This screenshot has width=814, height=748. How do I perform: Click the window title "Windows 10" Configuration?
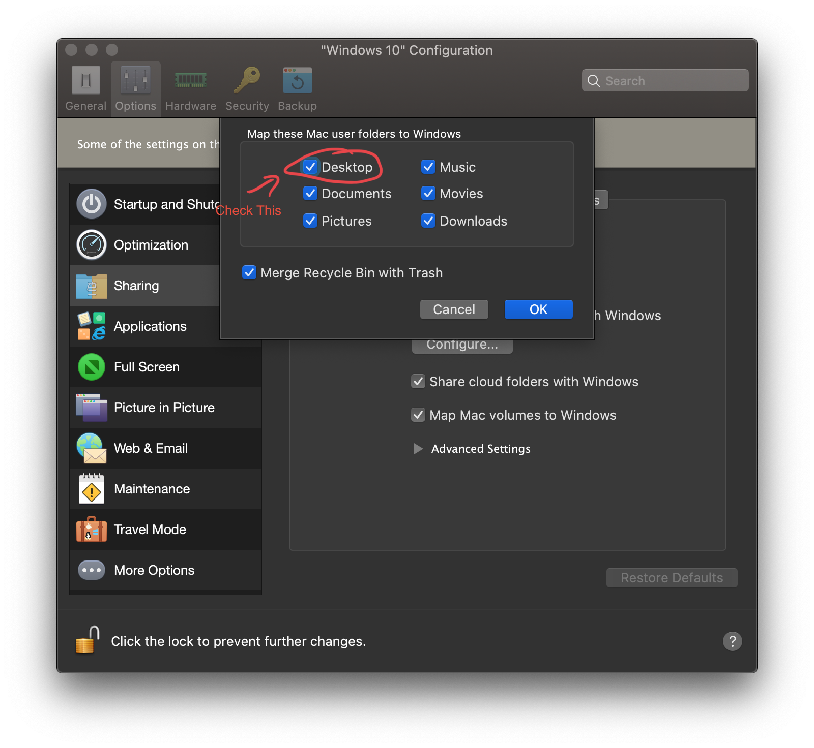point(407,50)
